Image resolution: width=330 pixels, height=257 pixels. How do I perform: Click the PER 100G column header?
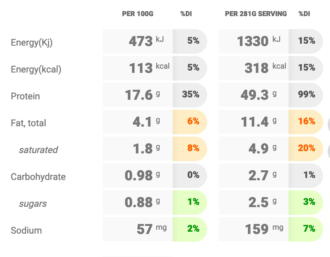pos(137,14)
